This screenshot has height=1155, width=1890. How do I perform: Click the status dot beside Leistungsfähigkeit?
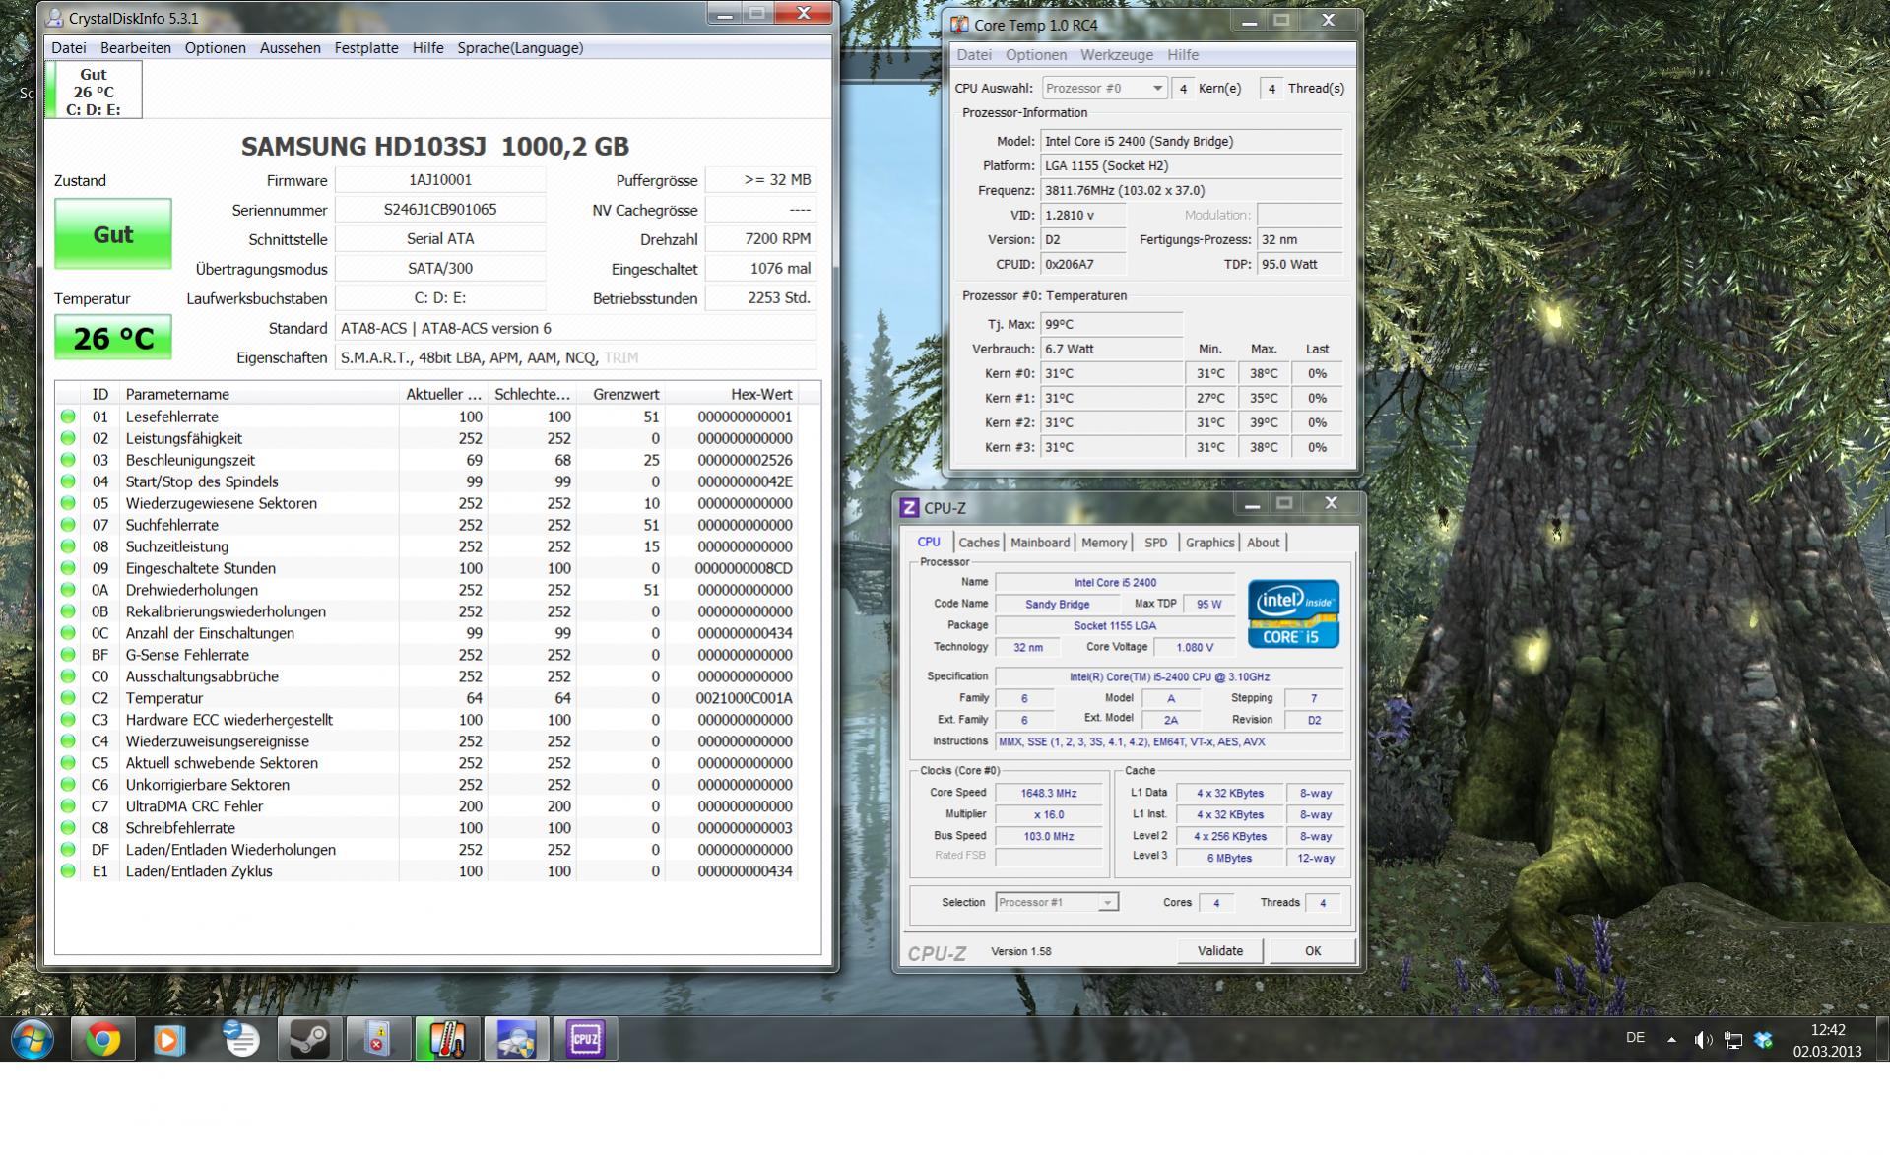[68, 438]
